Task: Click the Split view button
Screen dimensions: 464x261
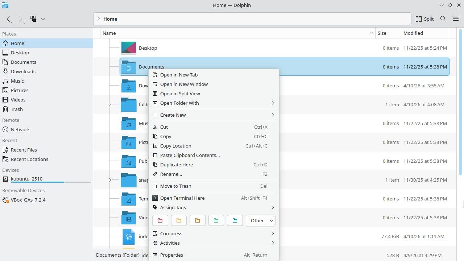Action: coord(424,19)
